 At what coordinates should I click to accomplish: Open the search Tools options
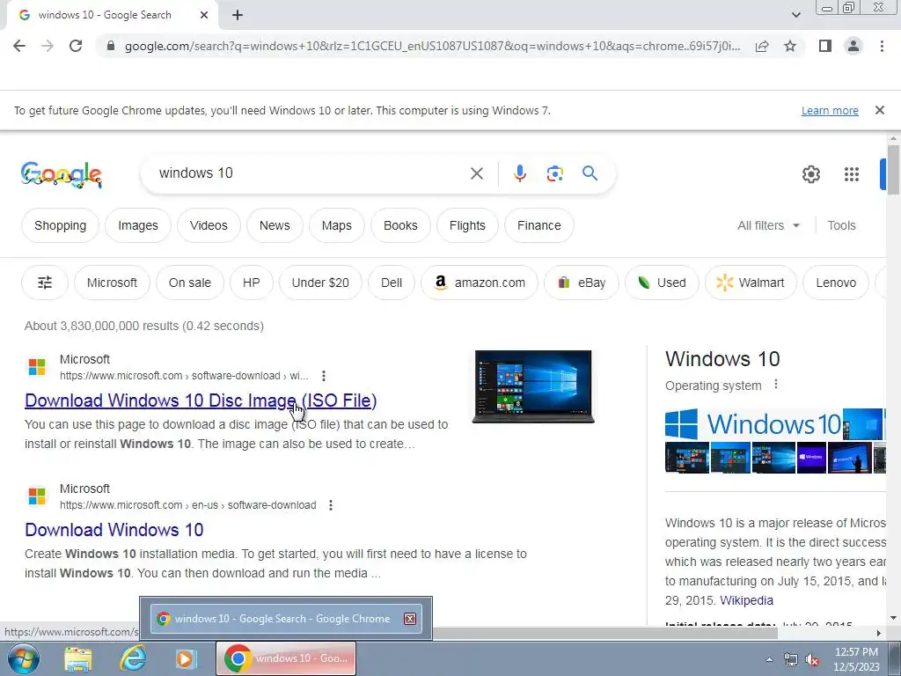coord(841,225)
